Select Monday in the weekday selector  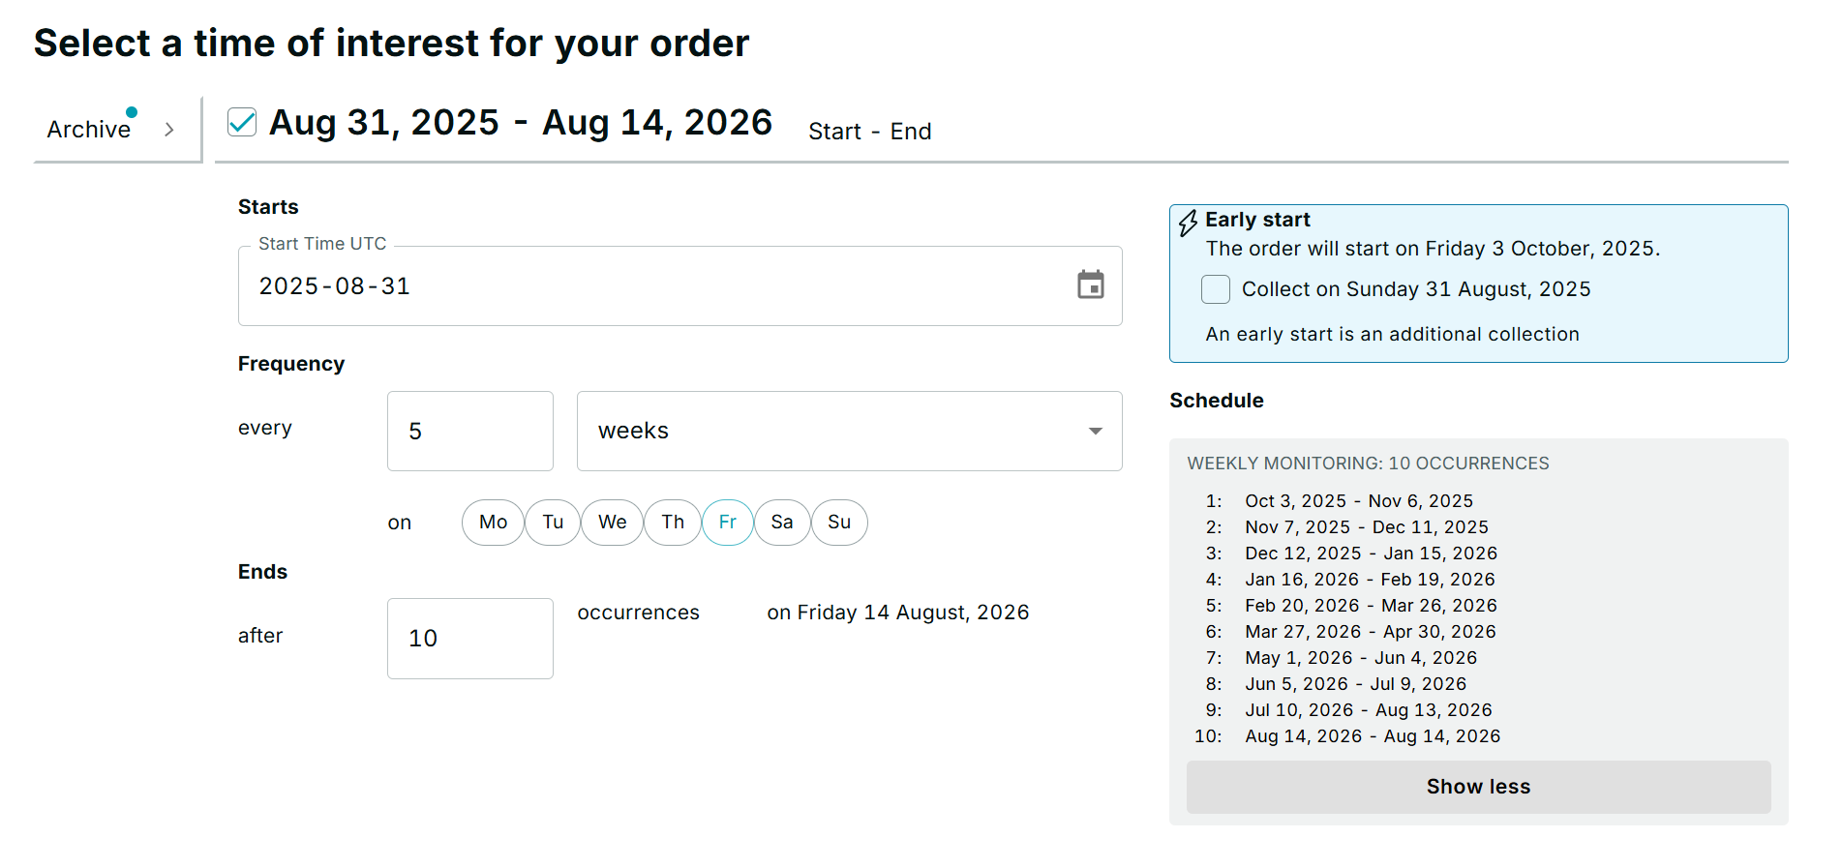493,523
